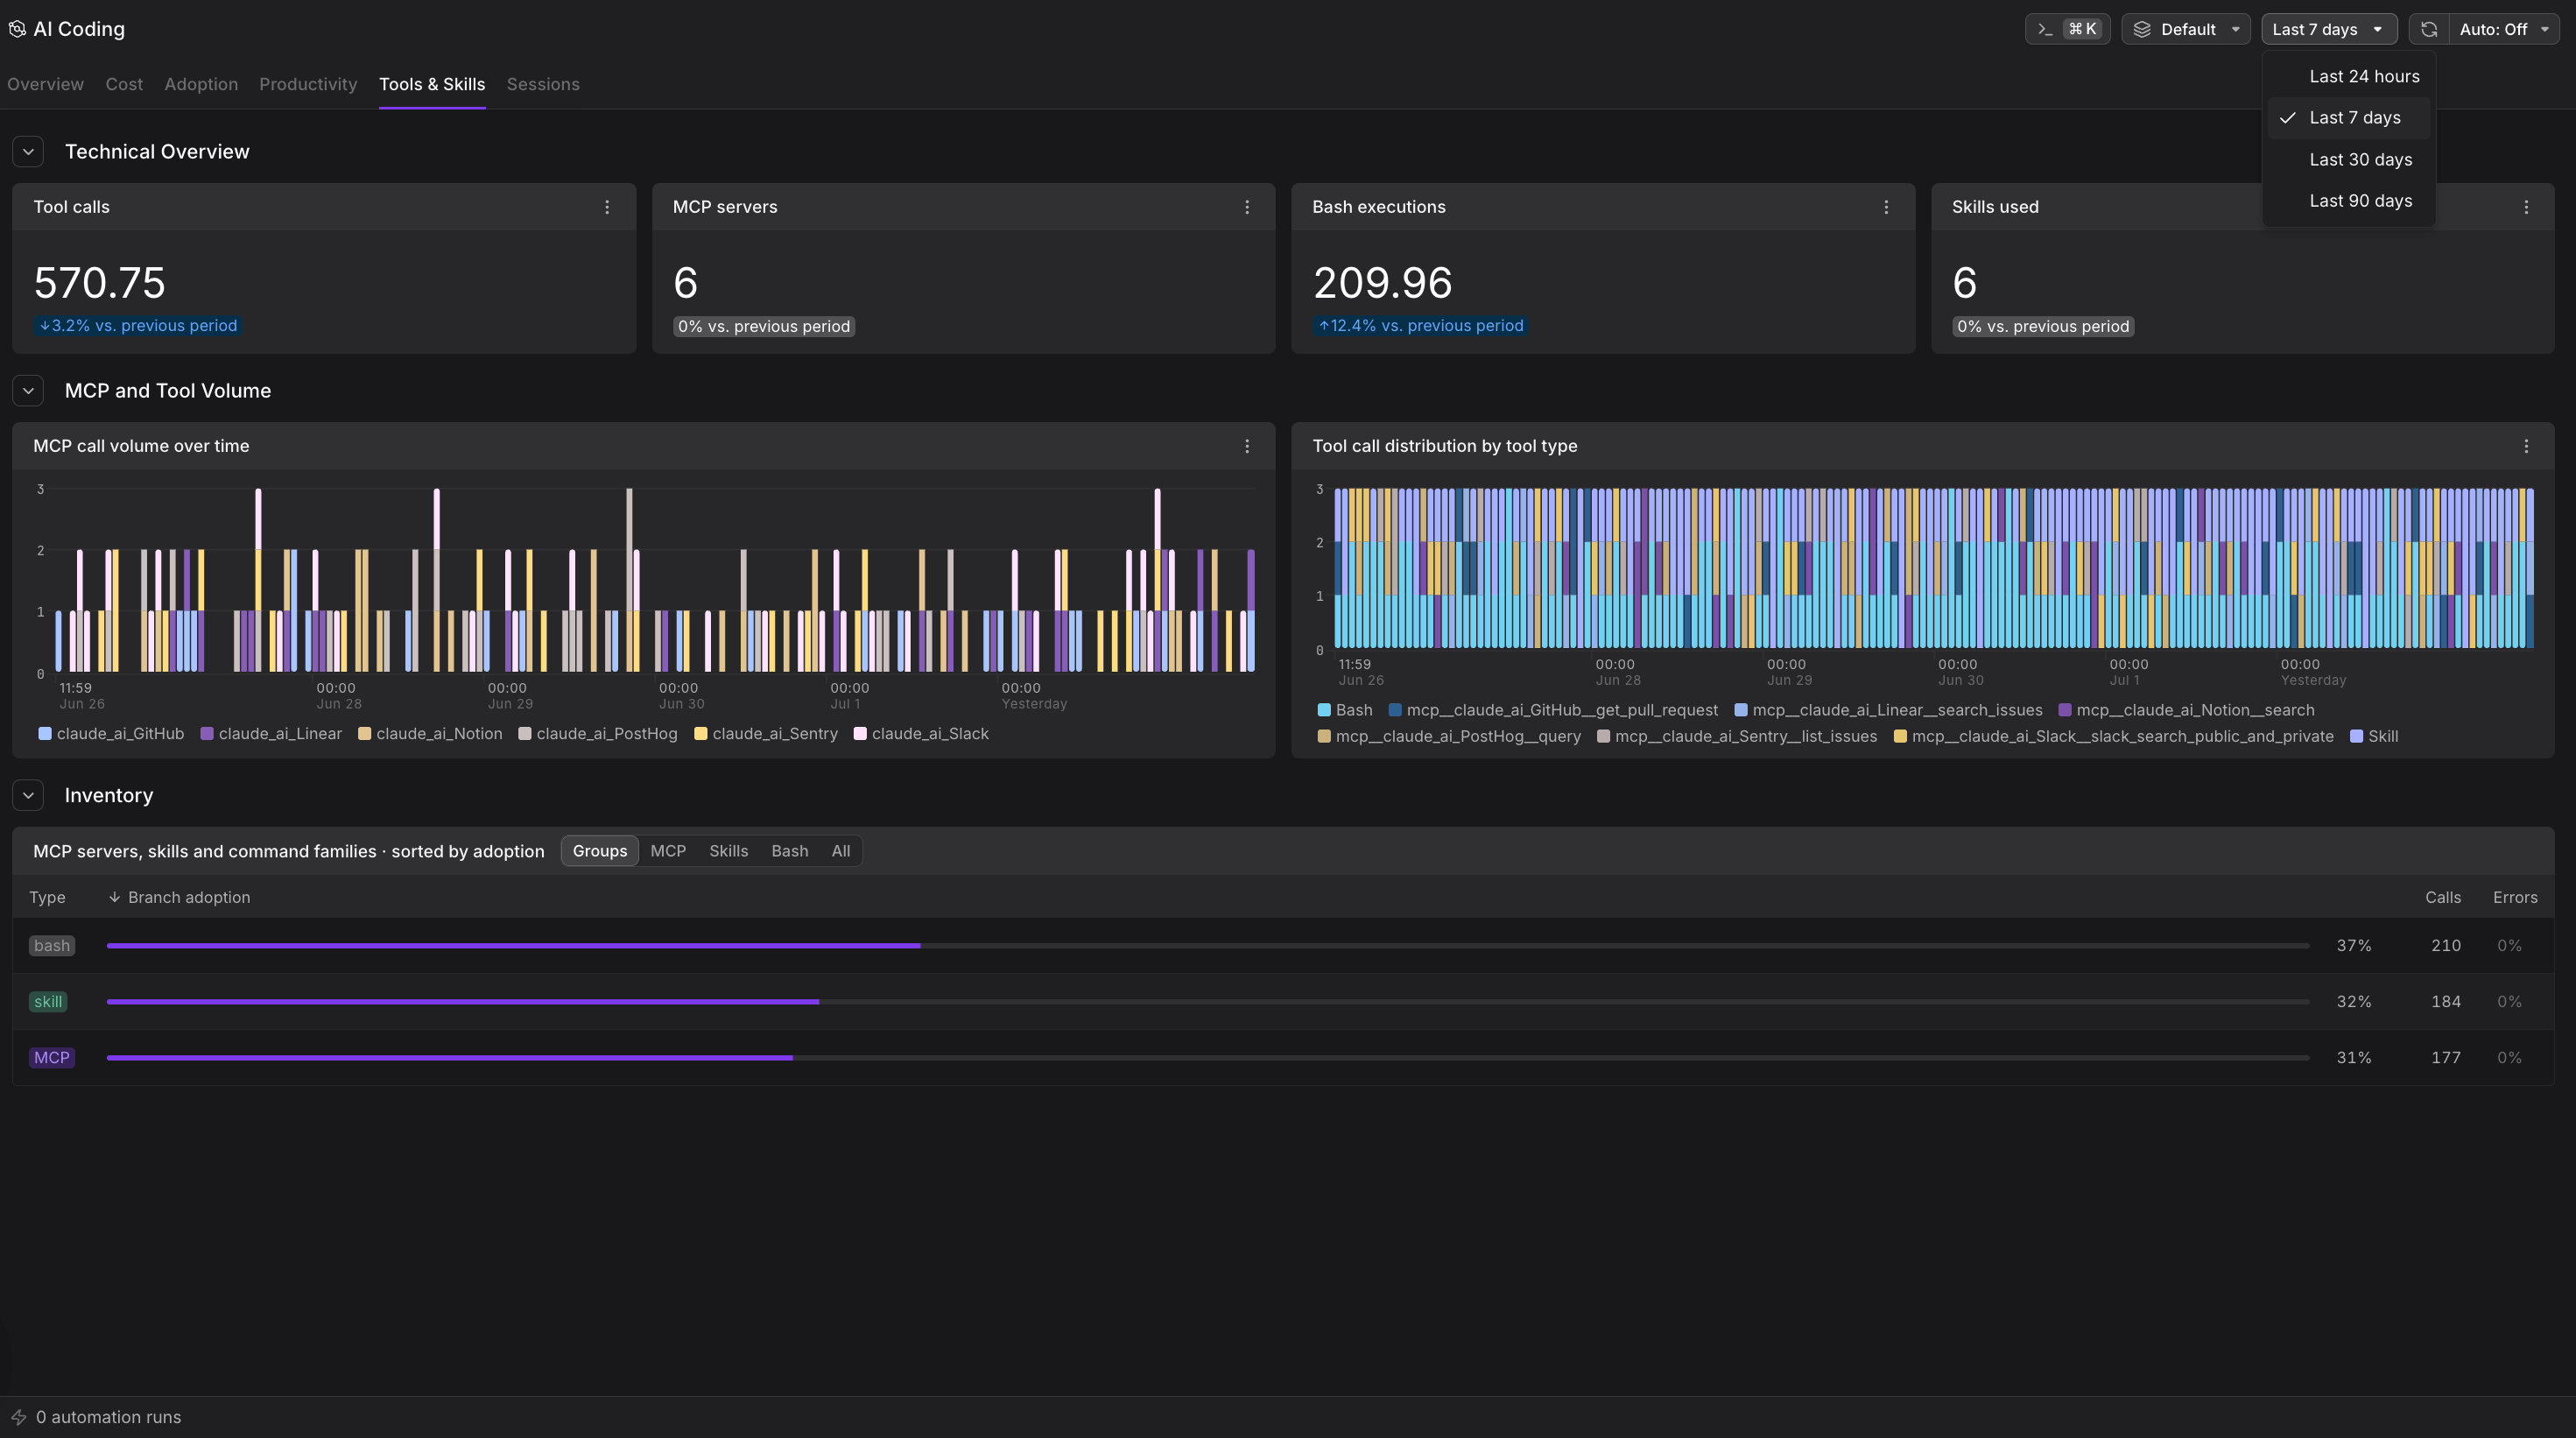The image size is (2576, 1438).
Task: Switch to the Adoption tab
Action: click(201, 84)
